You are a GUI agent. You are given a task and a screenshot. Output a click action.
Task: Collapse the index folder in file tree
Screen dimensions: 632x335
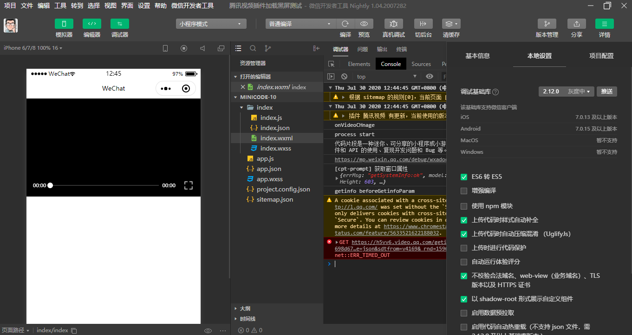[242, 107]
